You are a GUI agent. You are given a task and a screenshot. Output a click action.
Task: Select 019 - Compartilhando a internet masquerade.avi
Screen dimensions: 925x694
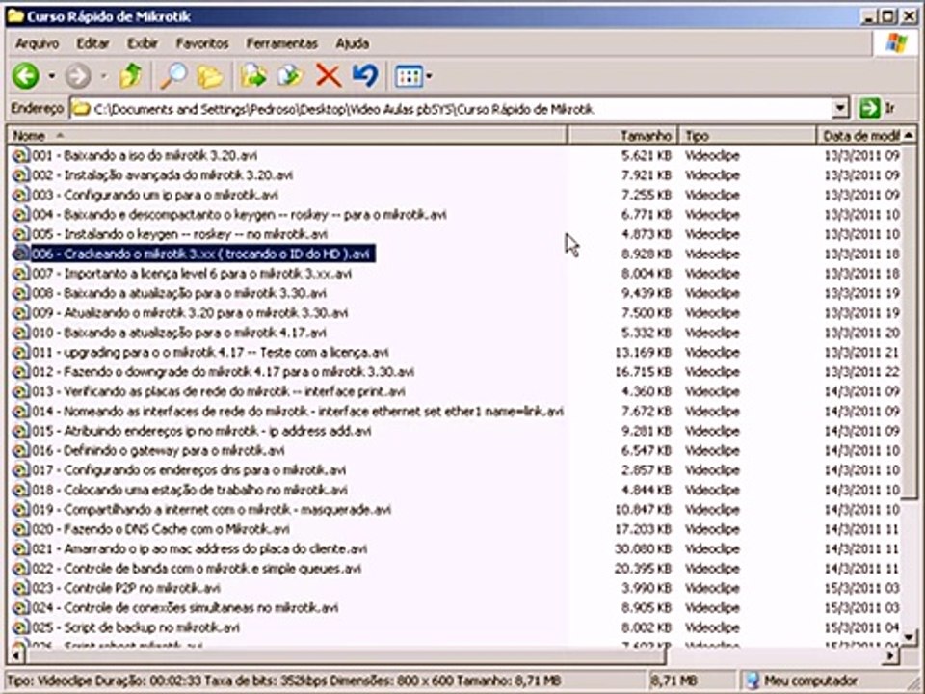coord(212,510)
